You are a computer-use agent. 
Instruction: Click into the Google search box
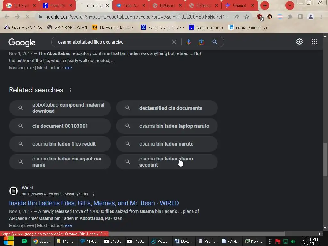(113, 42)
